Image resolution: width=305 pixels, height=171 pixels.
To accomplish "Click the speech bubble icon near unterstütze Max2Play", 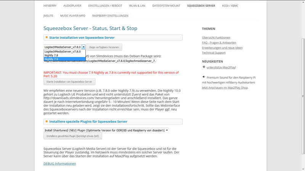I will coord(204,67).
